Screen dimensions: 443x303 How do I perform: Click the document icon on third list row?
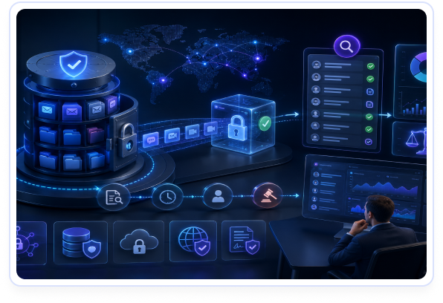point(370,92)
